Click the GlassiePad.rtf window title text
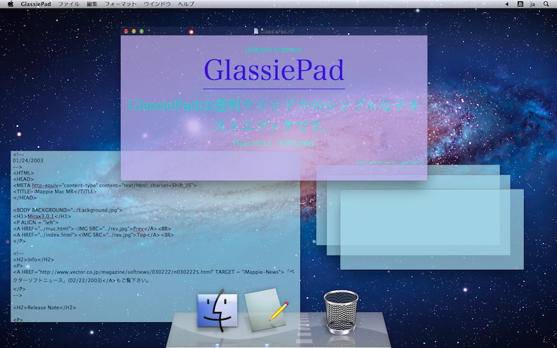 [x=277, y=31]
